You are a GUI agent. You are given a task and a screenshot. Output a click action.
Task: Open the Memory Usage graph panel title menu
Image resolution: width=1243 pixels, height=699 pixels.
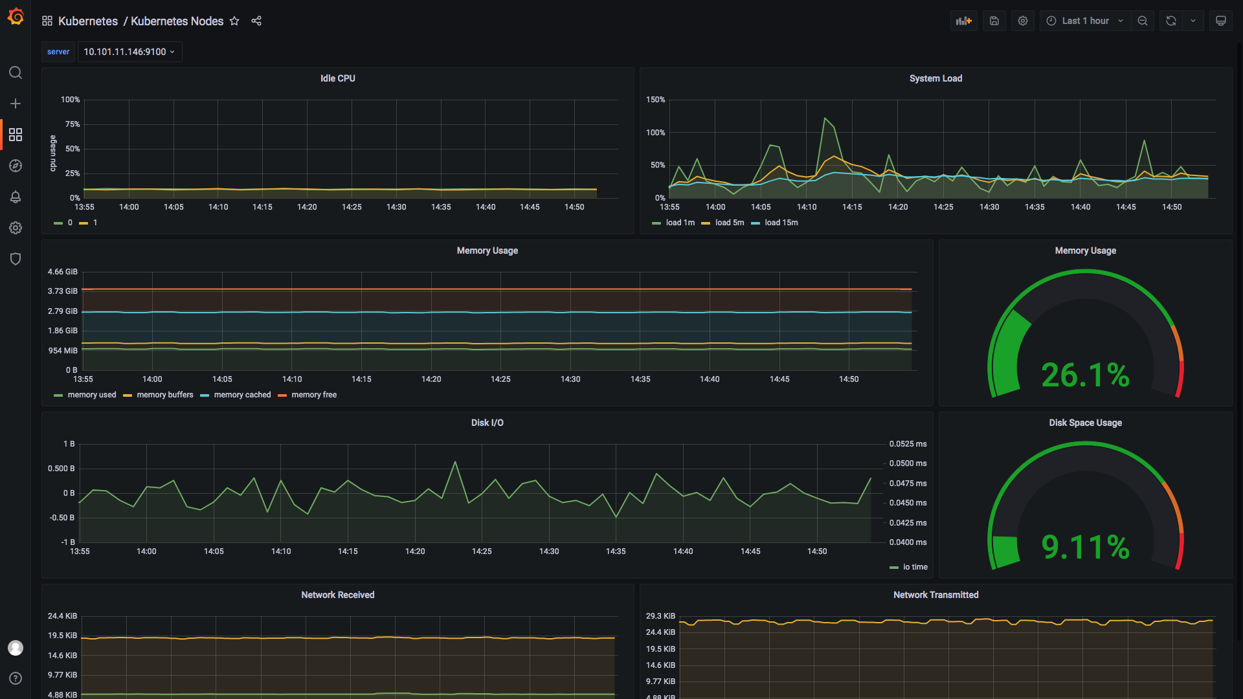[487, 250]
